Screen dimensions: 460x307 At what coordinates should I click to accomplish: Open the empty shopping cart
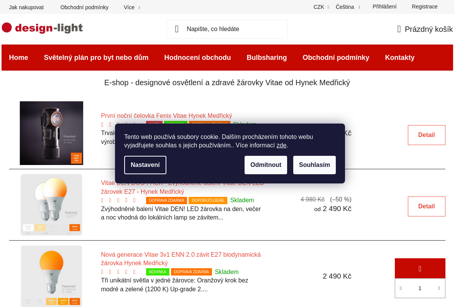425,29
